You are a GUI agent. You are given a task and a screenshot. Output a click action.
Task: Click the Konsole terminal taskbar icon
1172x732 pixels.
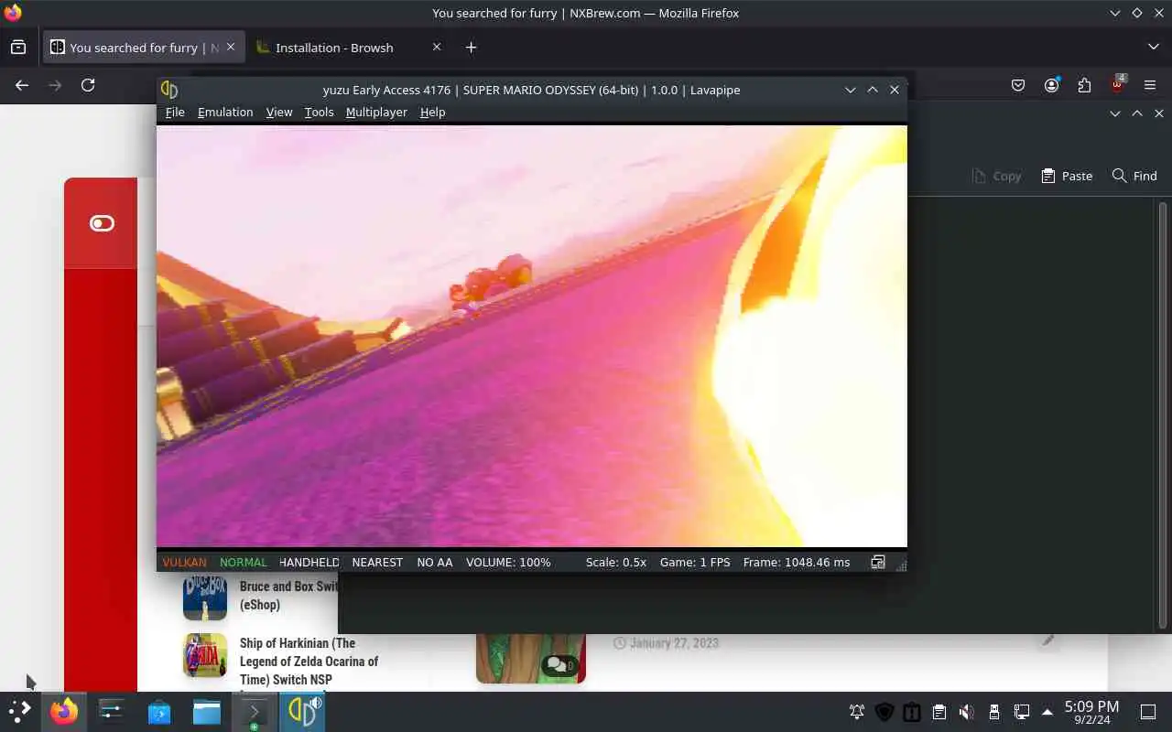click(255, 711)
